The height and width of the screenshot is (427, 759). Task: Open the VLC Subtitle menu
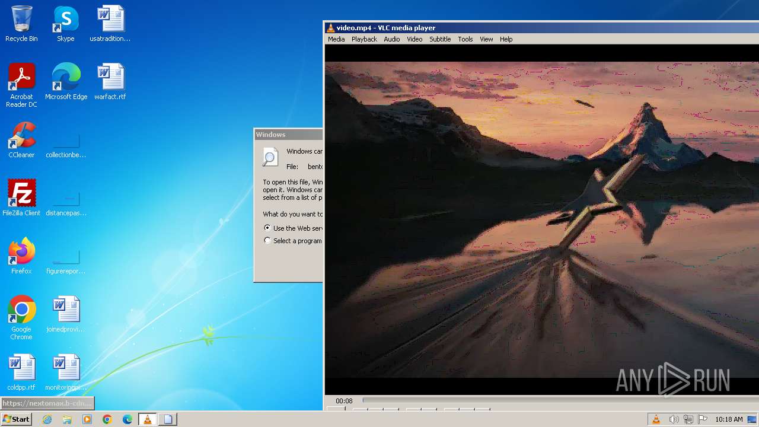440,39
